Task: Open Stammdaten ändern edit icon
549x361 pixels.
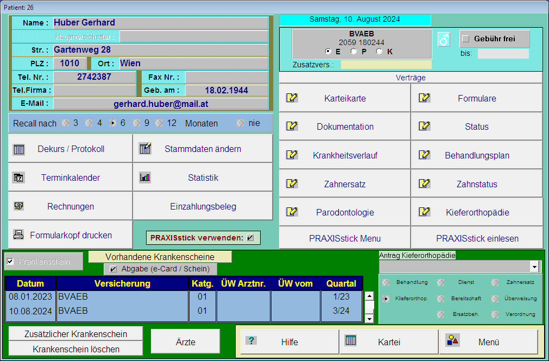Action: click(x=144, y=149)
